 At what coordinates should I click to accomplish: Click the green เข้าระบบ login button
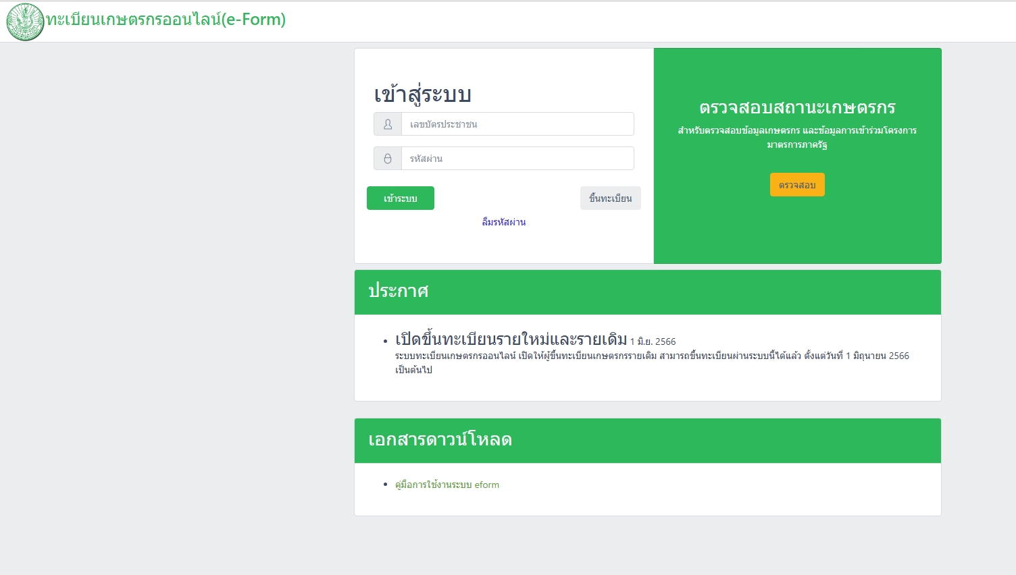401,198
